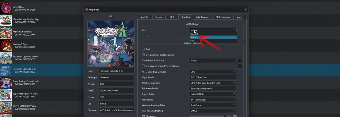Select the Super Mario Bros. Wonder icon
The image size is (340, 117).
6,95
